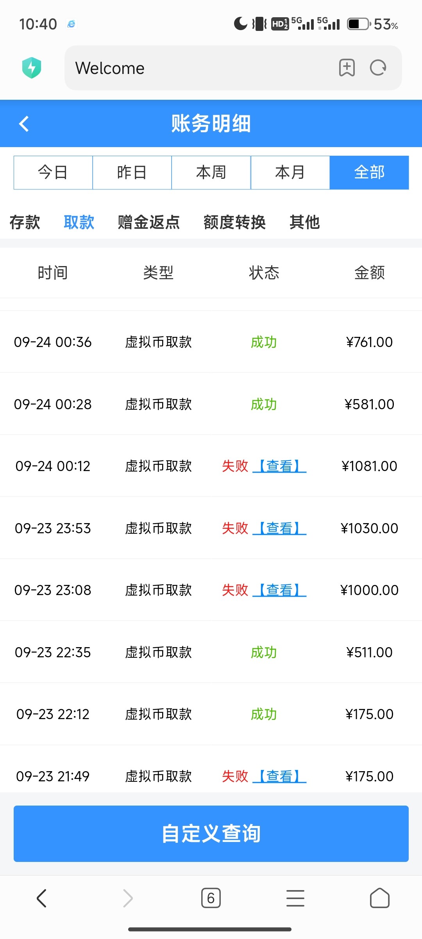The width and height of the screenshot is (422, 939).
Task: Tap the 自定义查询 button
Action: click(x=211, y=833)
